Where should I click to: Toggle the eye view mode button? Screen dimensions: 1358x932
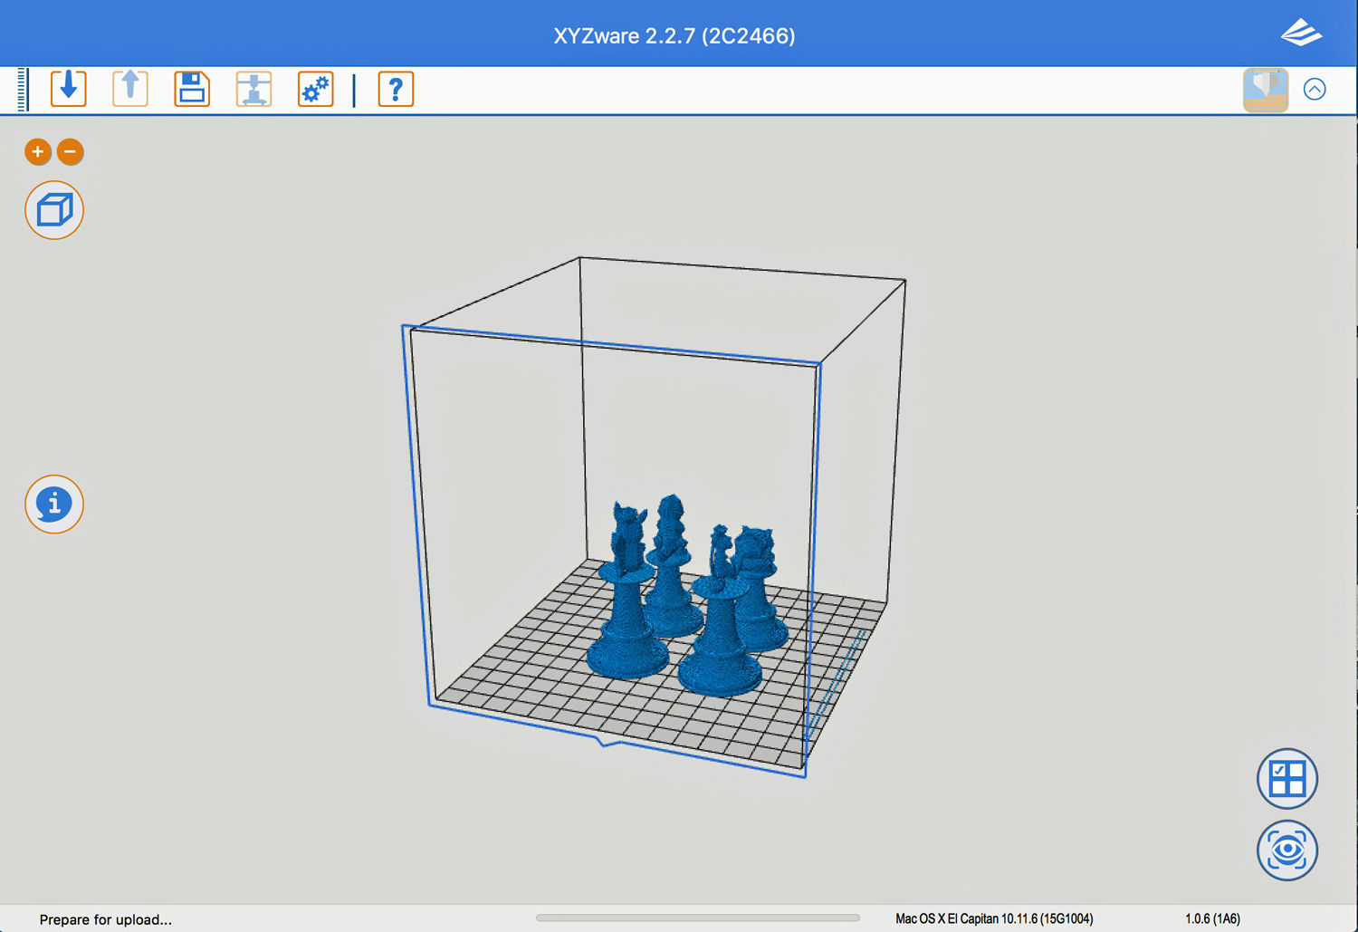click(x=1286, y=850)
